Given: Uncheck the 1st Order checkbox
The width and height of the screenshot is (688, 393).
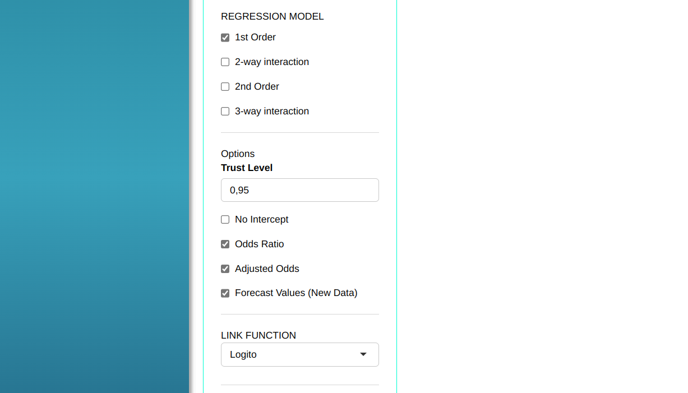Looking at the screenshot, I should click(225, 38).
